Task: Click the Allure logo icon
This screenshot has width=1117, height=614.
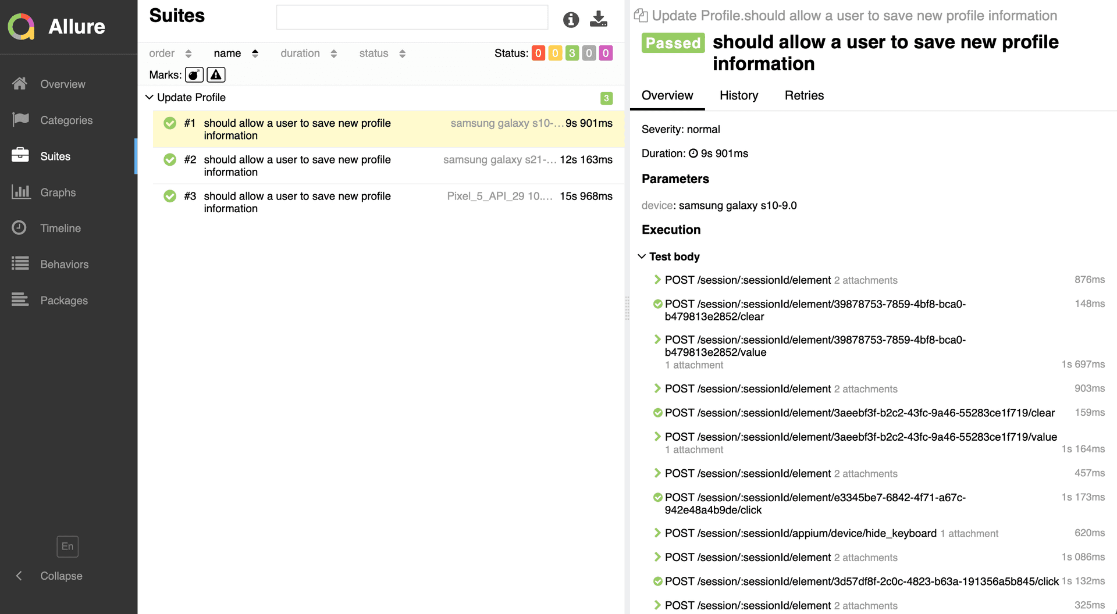Action: tap(22, 27)
